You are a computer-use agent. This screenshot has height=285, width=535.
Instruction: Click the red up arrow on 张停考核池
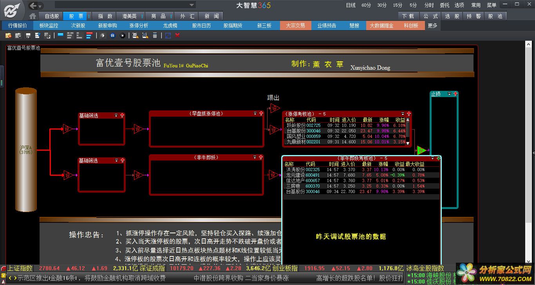pyautogui.click(x=408, y=114)
